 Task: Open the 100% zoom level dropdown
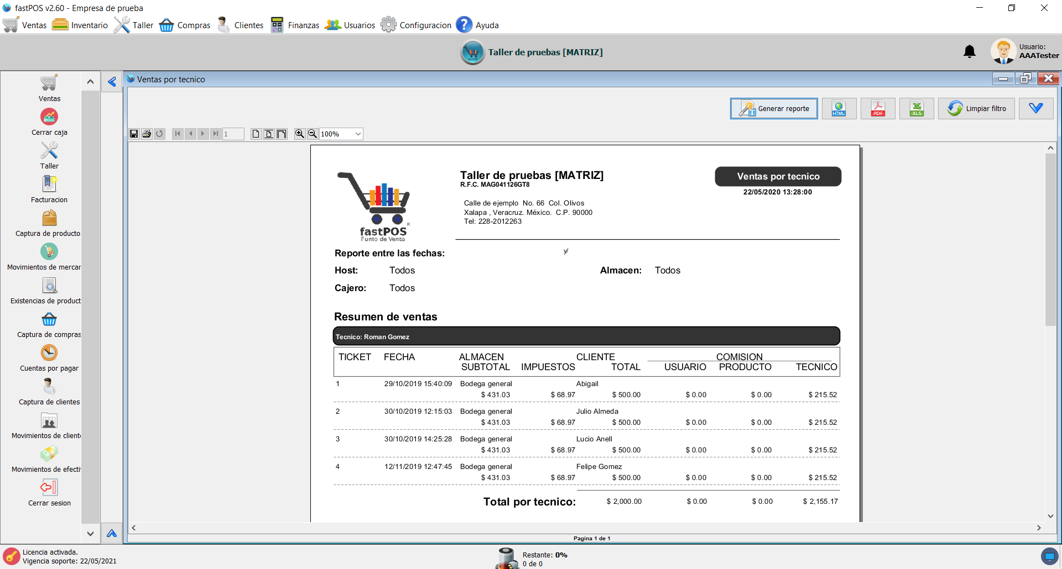(x=358, y=134)
